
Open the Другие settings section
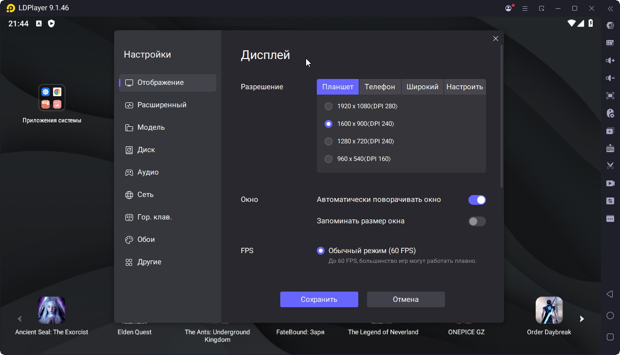click(168, 262)
